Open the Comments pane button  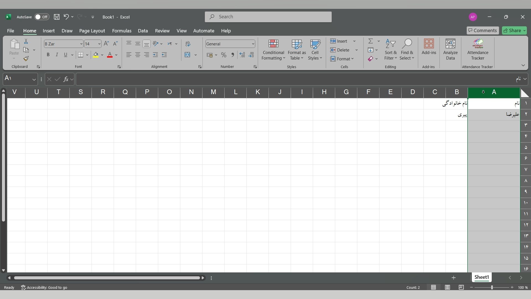(483, 30)
